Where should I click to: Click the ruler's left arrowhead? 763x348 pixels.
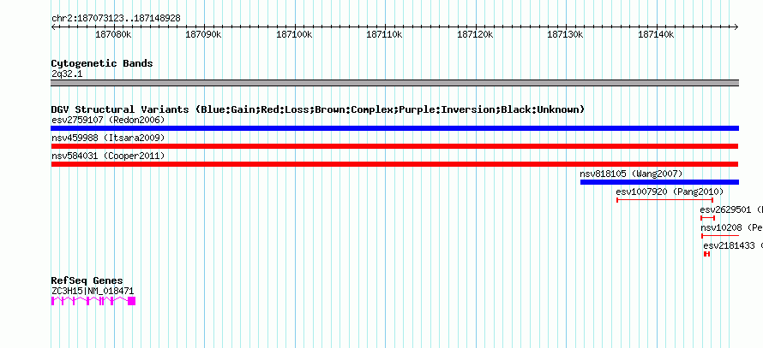pyautogui.click(x=53, y=27)
